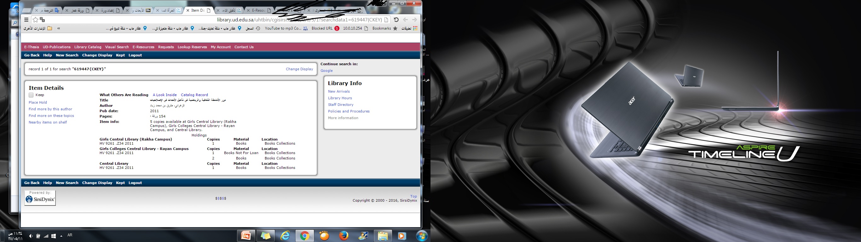
Task: Open the Catalog Record tab
Action: click(194, 95)
